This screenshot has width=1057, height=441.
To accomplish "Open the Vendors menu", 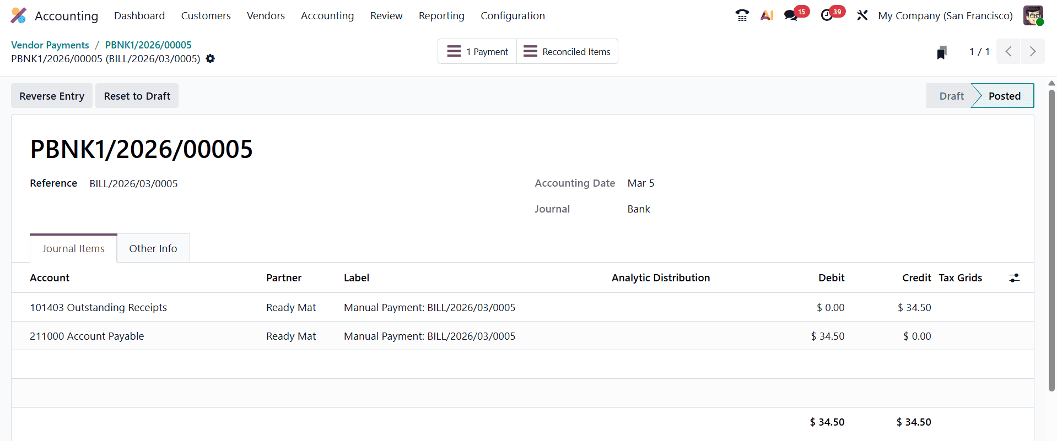I will [266, 16].
